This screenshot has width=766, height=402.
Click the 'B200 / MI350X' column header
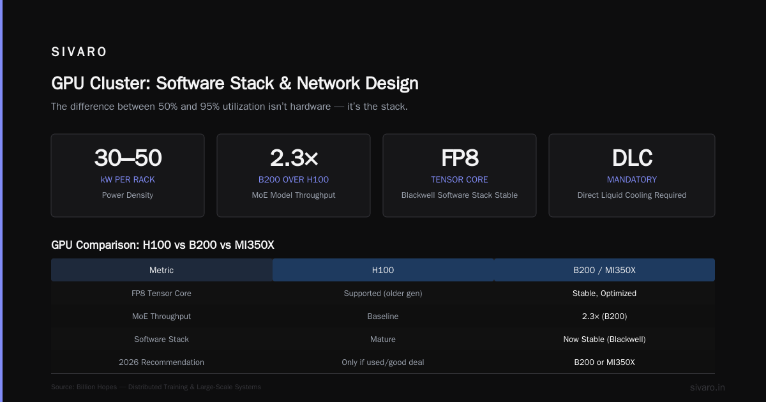pyautogui.click(x=605, y=270)
